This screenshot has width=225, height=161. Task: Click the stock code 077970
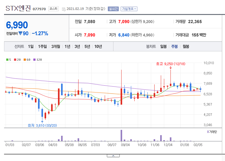(x=39, y=9)
